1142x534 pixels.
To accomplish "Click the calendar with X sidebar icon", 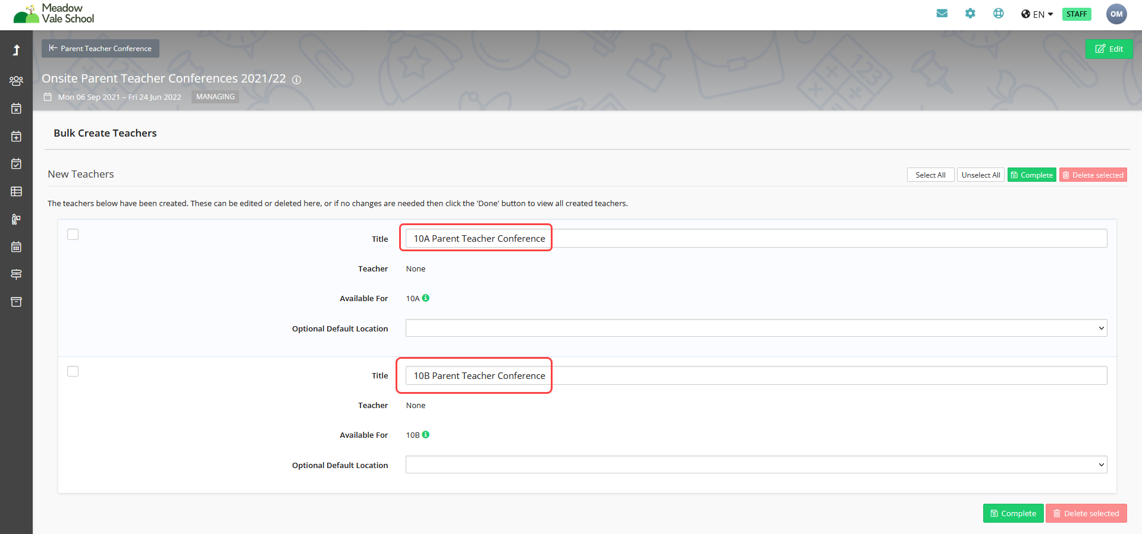I will pyautogui.click(x=16, y=109).
